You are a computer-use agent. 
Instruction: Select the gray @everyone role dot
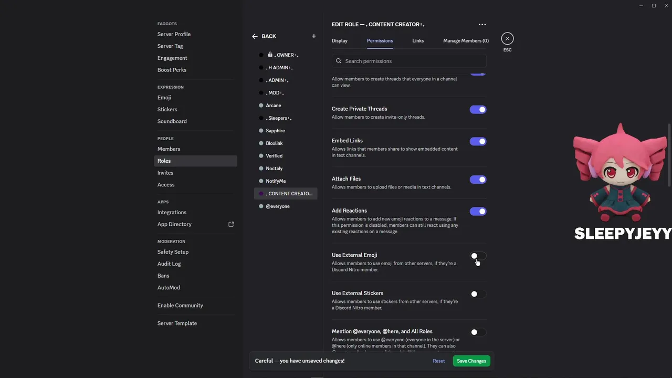pos(261,206)
